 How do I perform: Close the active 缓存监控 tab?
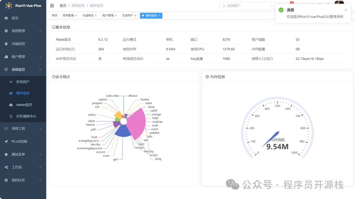(x=159, y=16)
